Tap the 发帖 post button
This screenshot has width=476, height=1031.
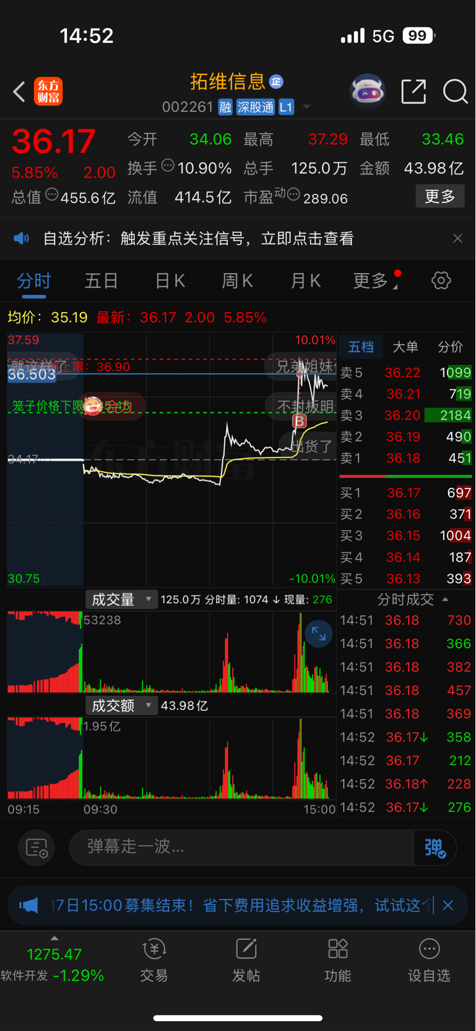coord(246,960)
